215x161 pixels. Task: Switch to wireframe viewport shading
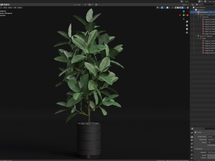pos(176,8)
